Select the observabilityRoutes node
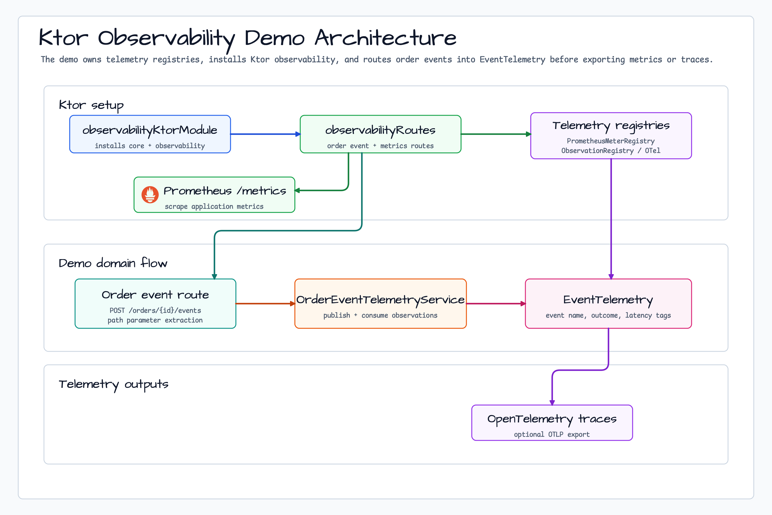The image size is (772, 515). (380, 134)
